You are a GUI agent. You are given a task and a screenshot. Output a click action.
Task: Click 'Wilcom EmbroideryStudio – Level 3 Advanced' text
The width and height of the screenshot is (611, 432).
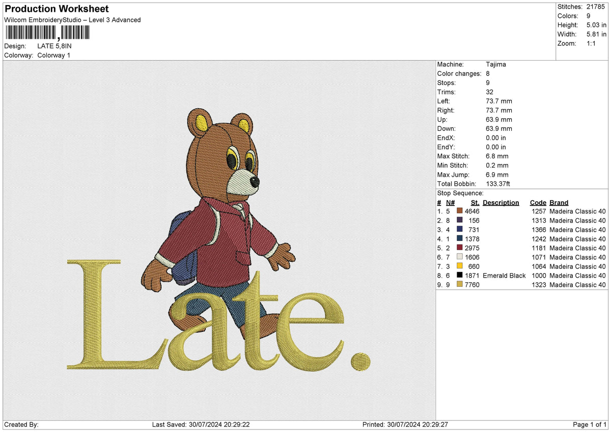point(72,20)
